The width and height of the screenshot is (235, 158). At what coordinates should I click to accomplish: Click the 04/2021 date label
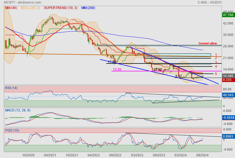(x=50, y=155)
